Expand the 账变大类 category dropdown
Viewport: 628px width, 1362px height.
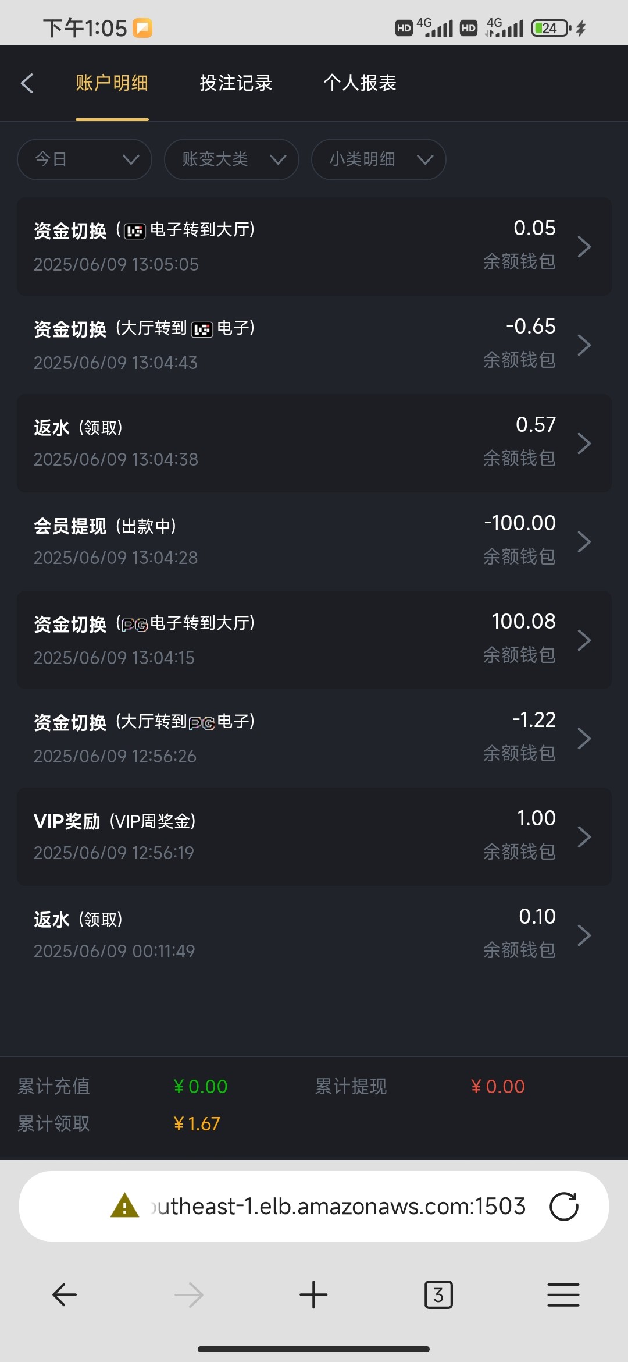231,159
